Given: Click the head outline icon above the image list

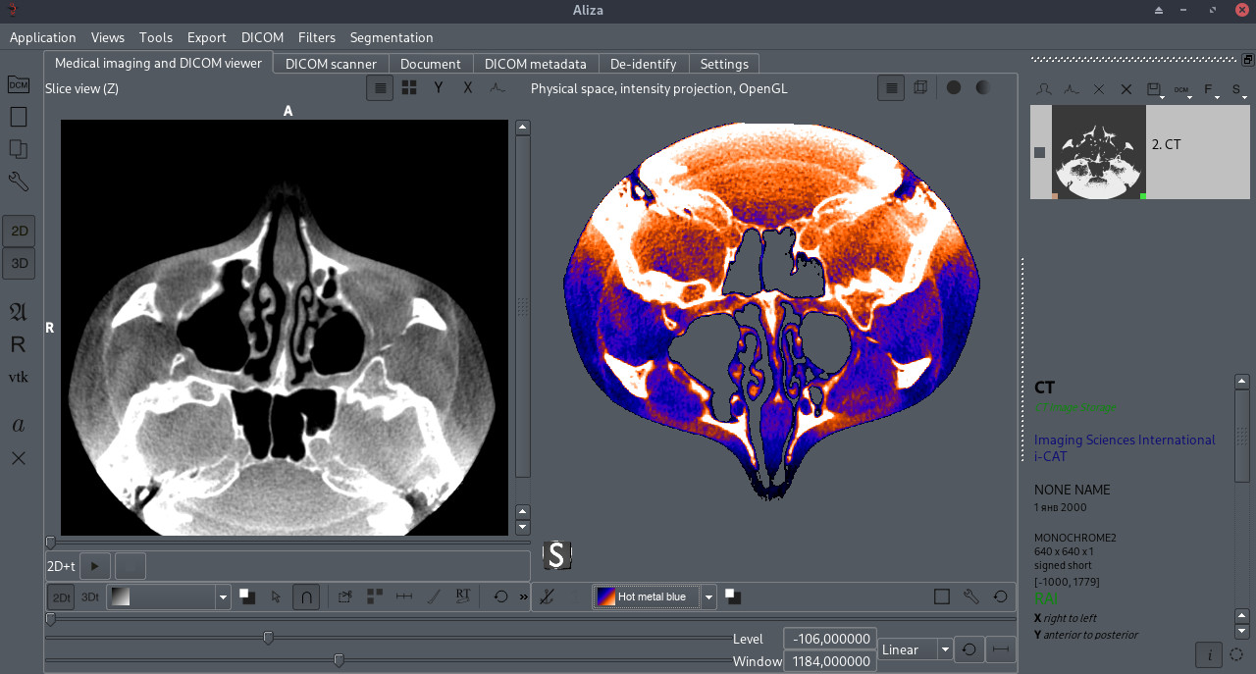Looking at the screenshot, I should click(x=1044, y=89).
